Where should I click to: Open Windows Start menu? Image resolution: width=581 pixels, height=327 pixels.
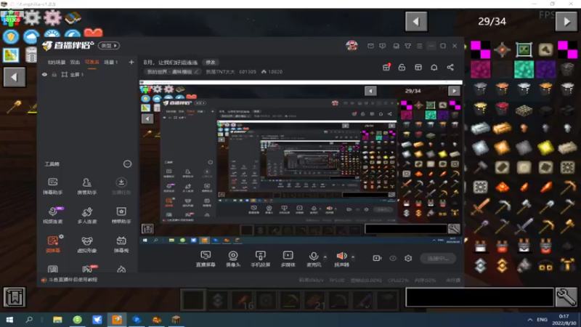tap(9, 319)
